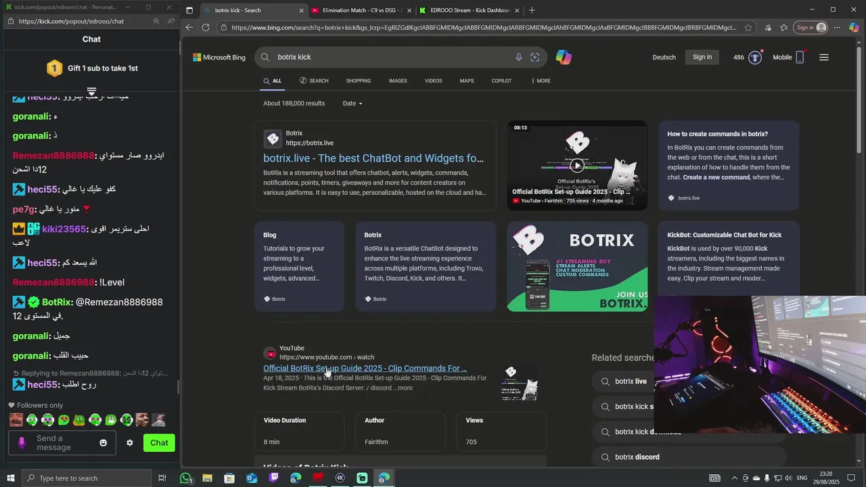Expand the Date filter dropdown

tap(352, 103)
